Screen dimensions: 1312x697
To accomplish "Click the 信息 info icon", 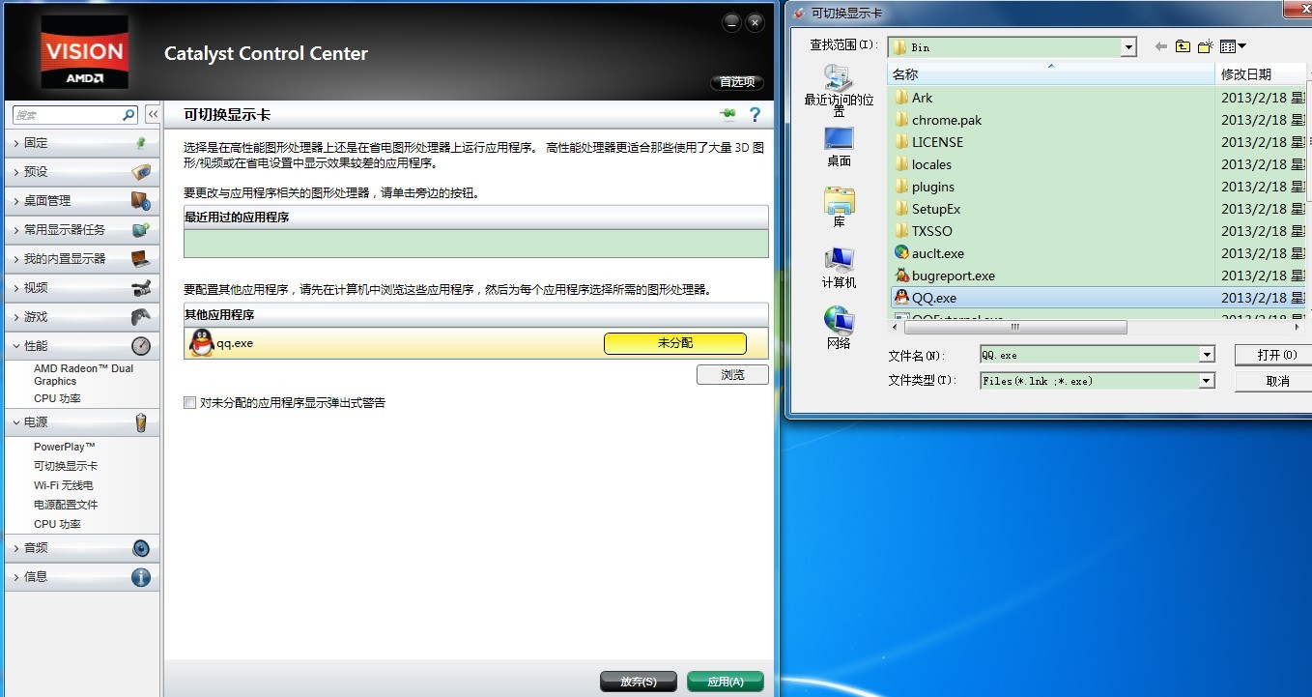I will 141,576.
